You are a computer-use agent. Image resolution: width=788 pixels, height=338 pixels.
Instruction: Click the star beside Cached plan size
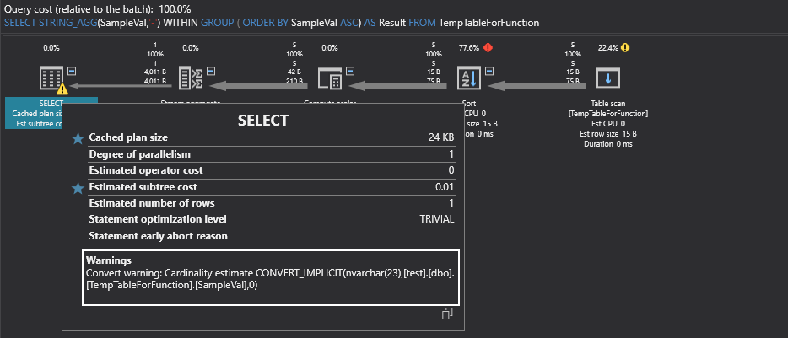(78, 138)
